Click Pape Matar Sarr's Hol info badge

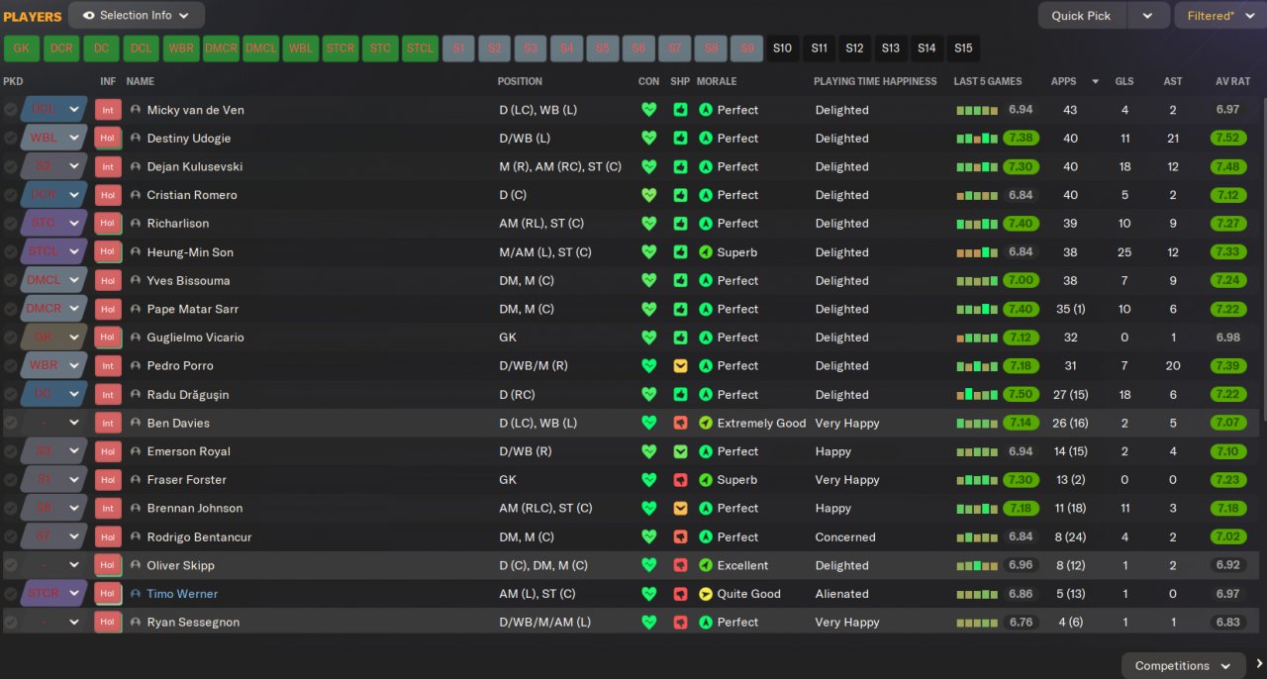pos(108,309)
